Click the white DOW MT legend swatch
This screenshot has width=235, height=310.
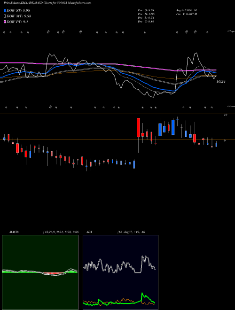(5, 16)
